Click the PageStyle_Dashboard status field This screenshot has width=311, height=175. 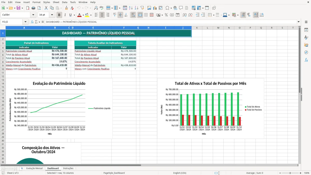pyautogui.click(x=114, y=173)
